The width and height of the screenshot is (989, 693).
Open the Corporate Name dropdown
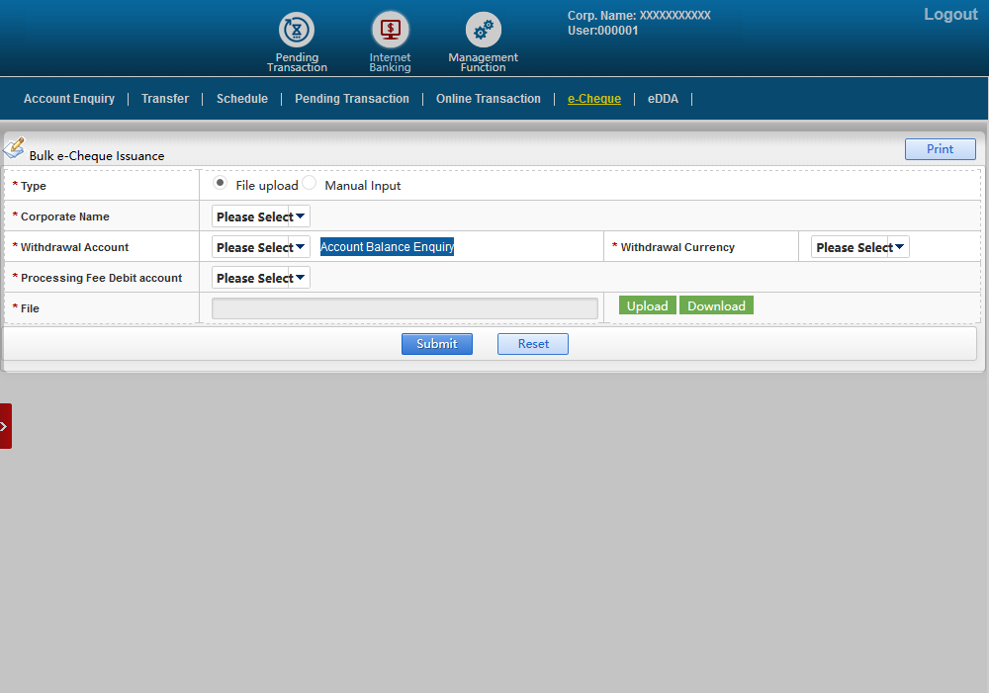pyautogui.click(x=260, y=217)
